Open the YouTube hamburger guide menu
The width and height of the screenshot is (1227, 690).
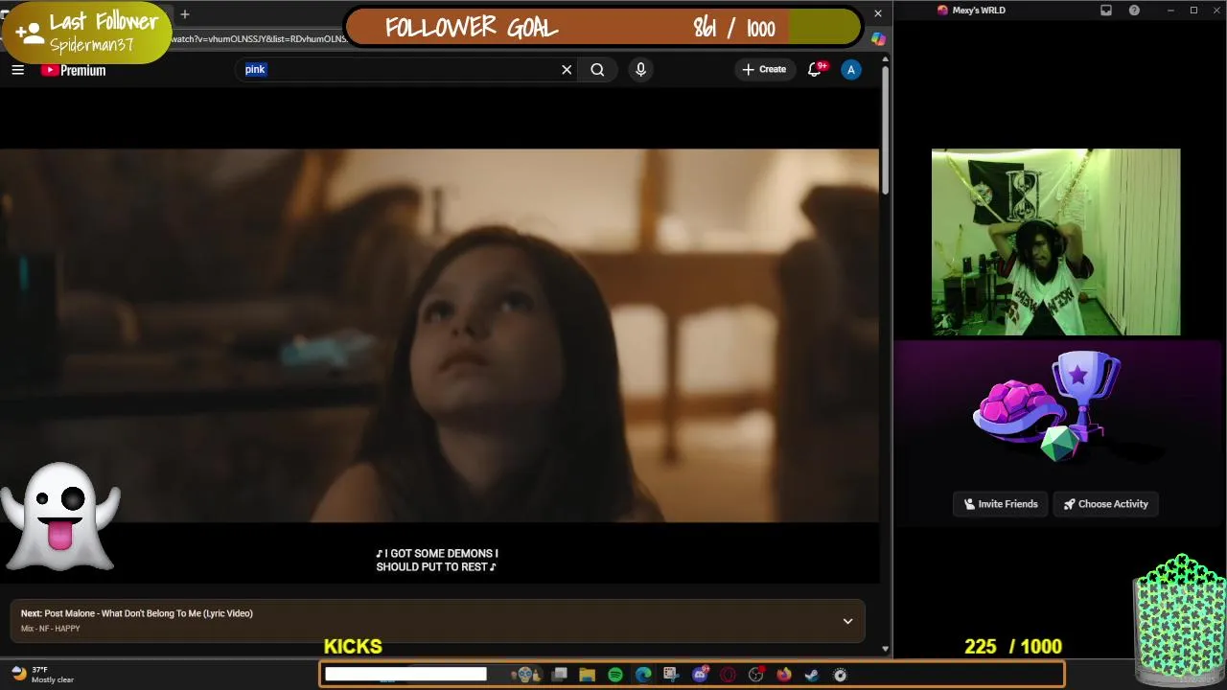point(17,69)
